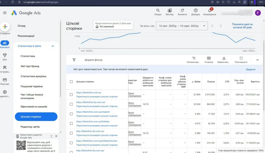Open the account avatar P

click(x=258, y=13)
